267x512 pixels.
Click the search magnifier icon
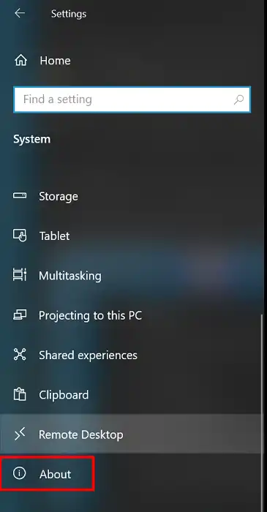click(x=238, y=99)
